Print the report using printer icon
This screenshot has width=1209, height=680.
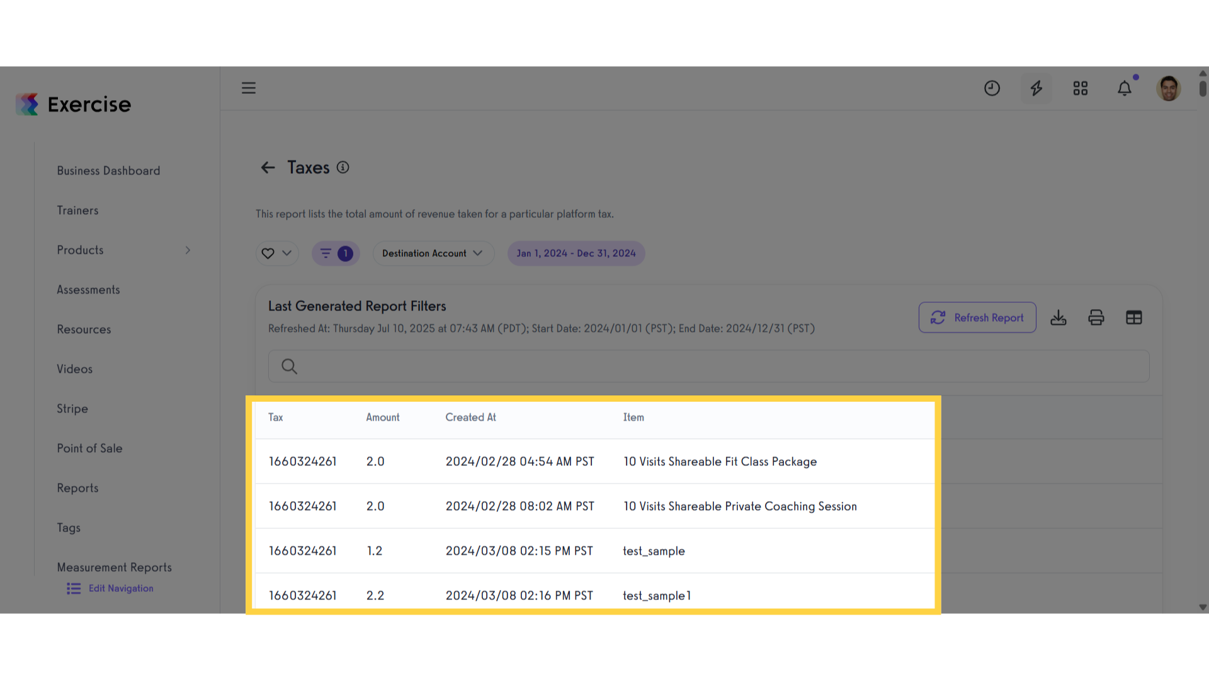coord(1096,317)
